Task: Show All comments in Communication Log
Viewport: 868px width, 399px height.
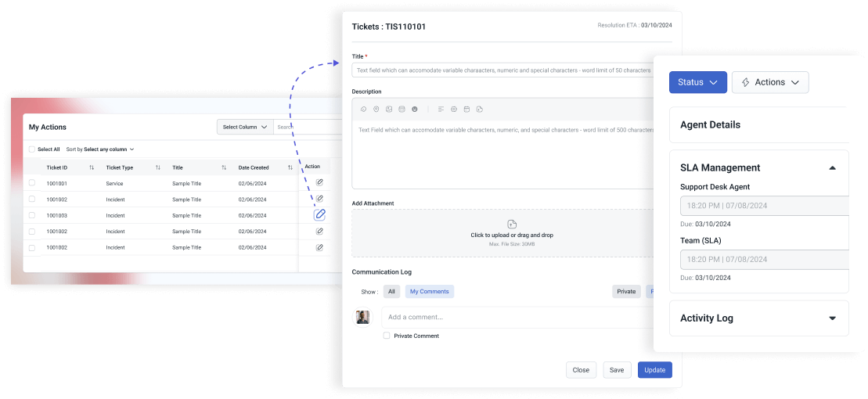Action: [391, 291]
